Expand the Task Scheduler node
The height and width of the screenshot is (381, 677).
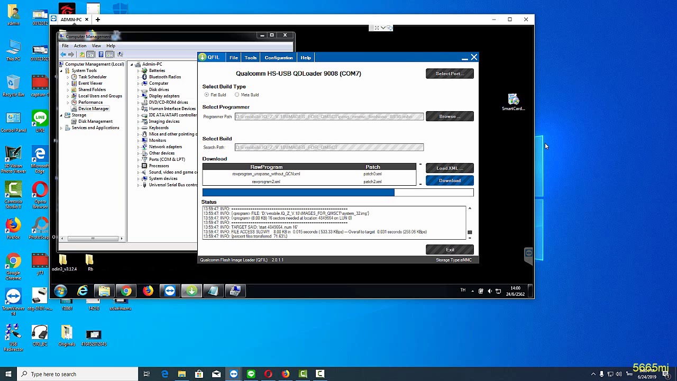click(x=68, y=77)
